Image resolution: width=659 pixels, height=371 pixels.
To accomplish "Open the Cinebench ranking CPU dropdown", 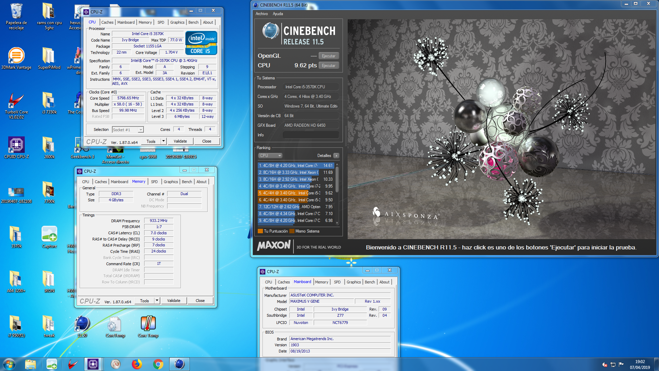I will tap(270, 156).
